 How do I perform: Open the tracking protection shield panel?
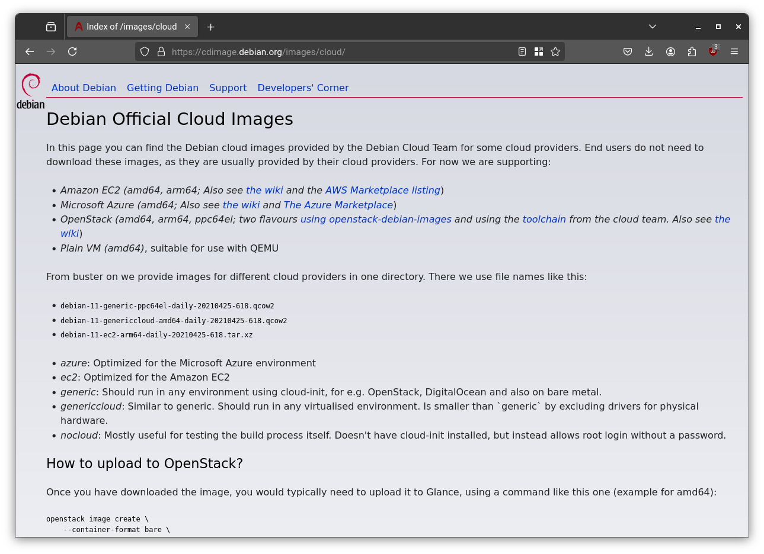point(144,51)
